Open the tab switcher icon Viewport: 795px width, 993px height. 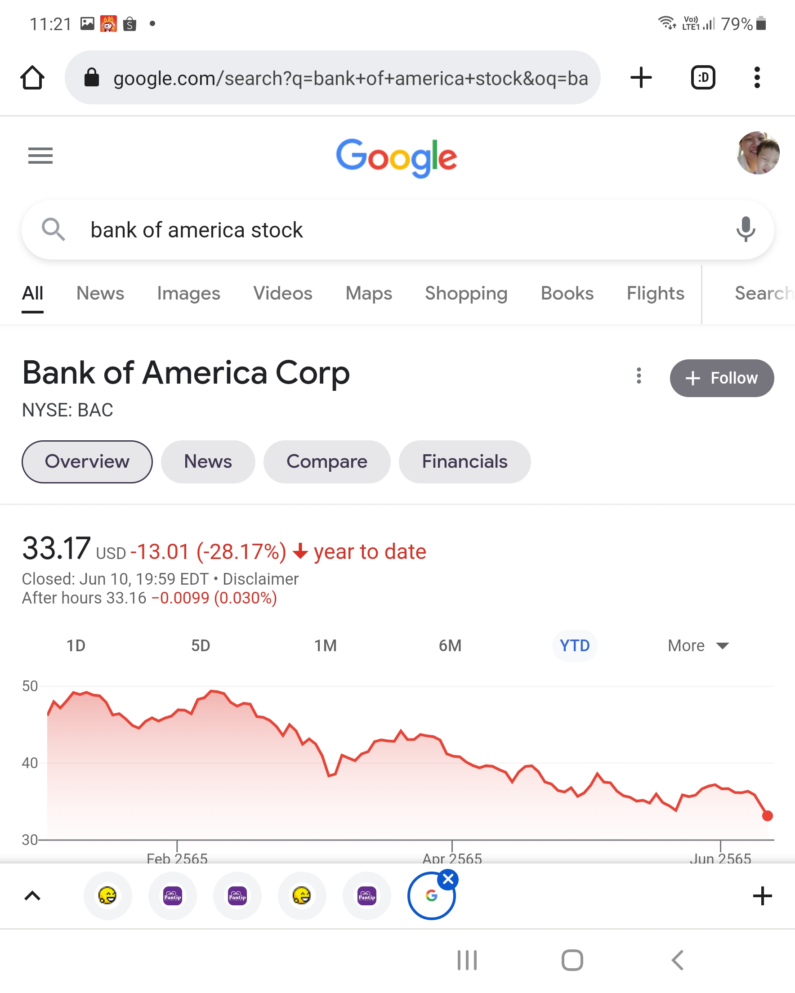tap(703, 77)
